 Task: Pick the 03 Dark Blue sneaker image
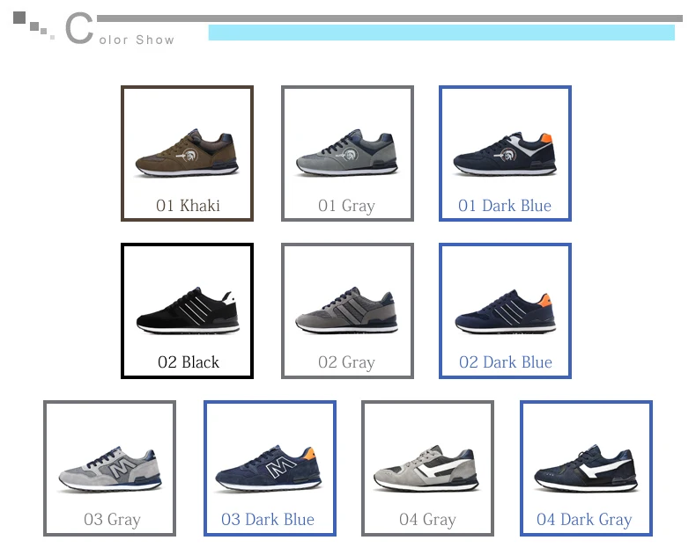(269, 468)
